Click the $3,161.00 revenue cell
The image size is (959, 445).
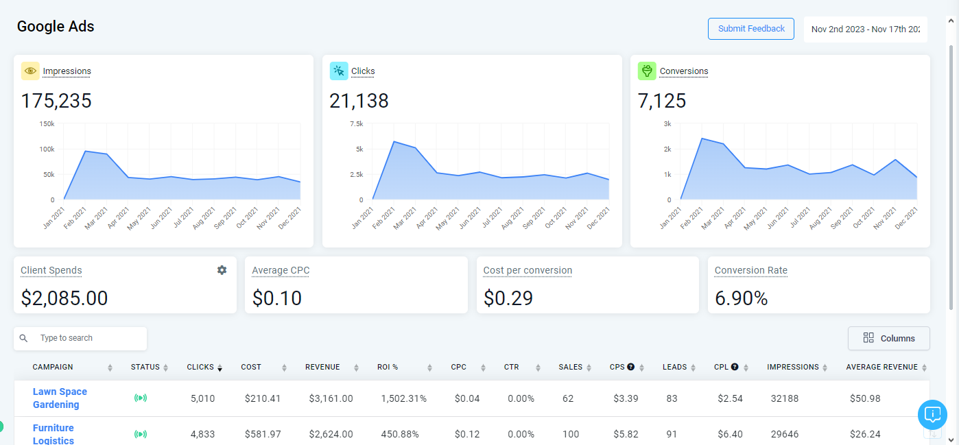331,398
